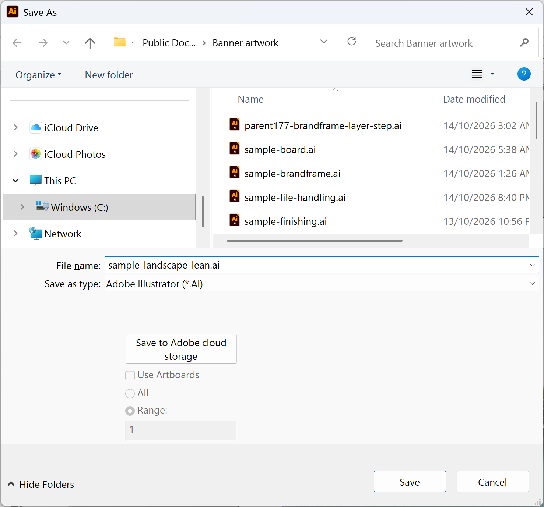The height and width of the screenshot is (507, 544).
Task: Open the Organize menu
Action: pyautogui.click(x=38, y=75)
